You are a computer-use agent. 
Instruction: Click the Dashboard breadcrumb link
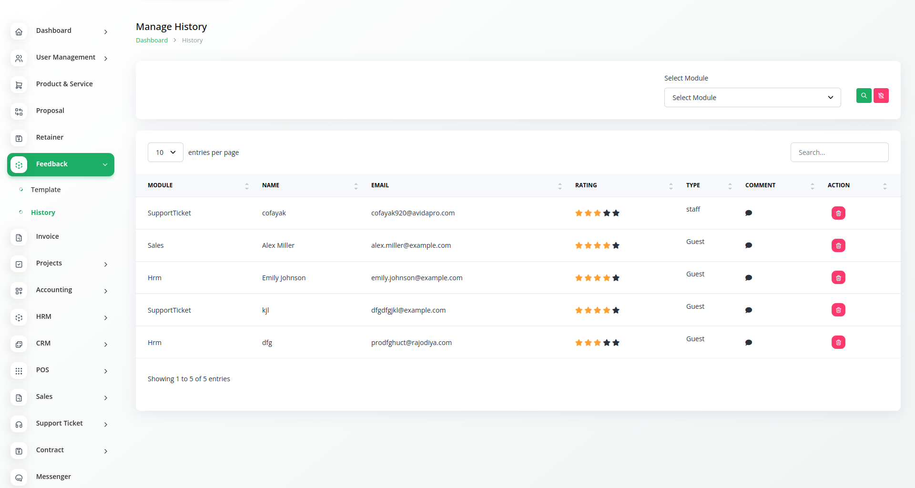[152, 41]
